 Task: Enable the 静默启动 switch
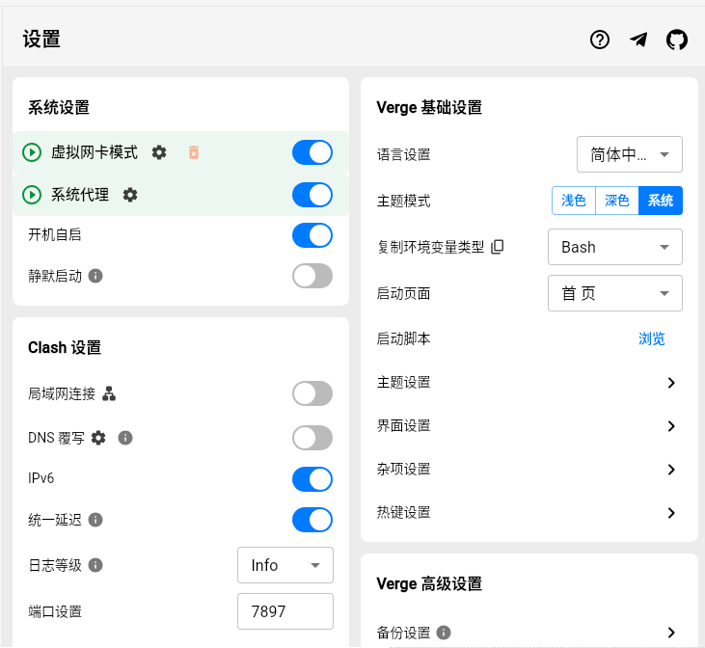(x=312, y=276)
